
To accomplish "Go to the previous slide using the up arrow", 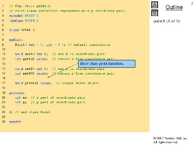I will point(155,5).
